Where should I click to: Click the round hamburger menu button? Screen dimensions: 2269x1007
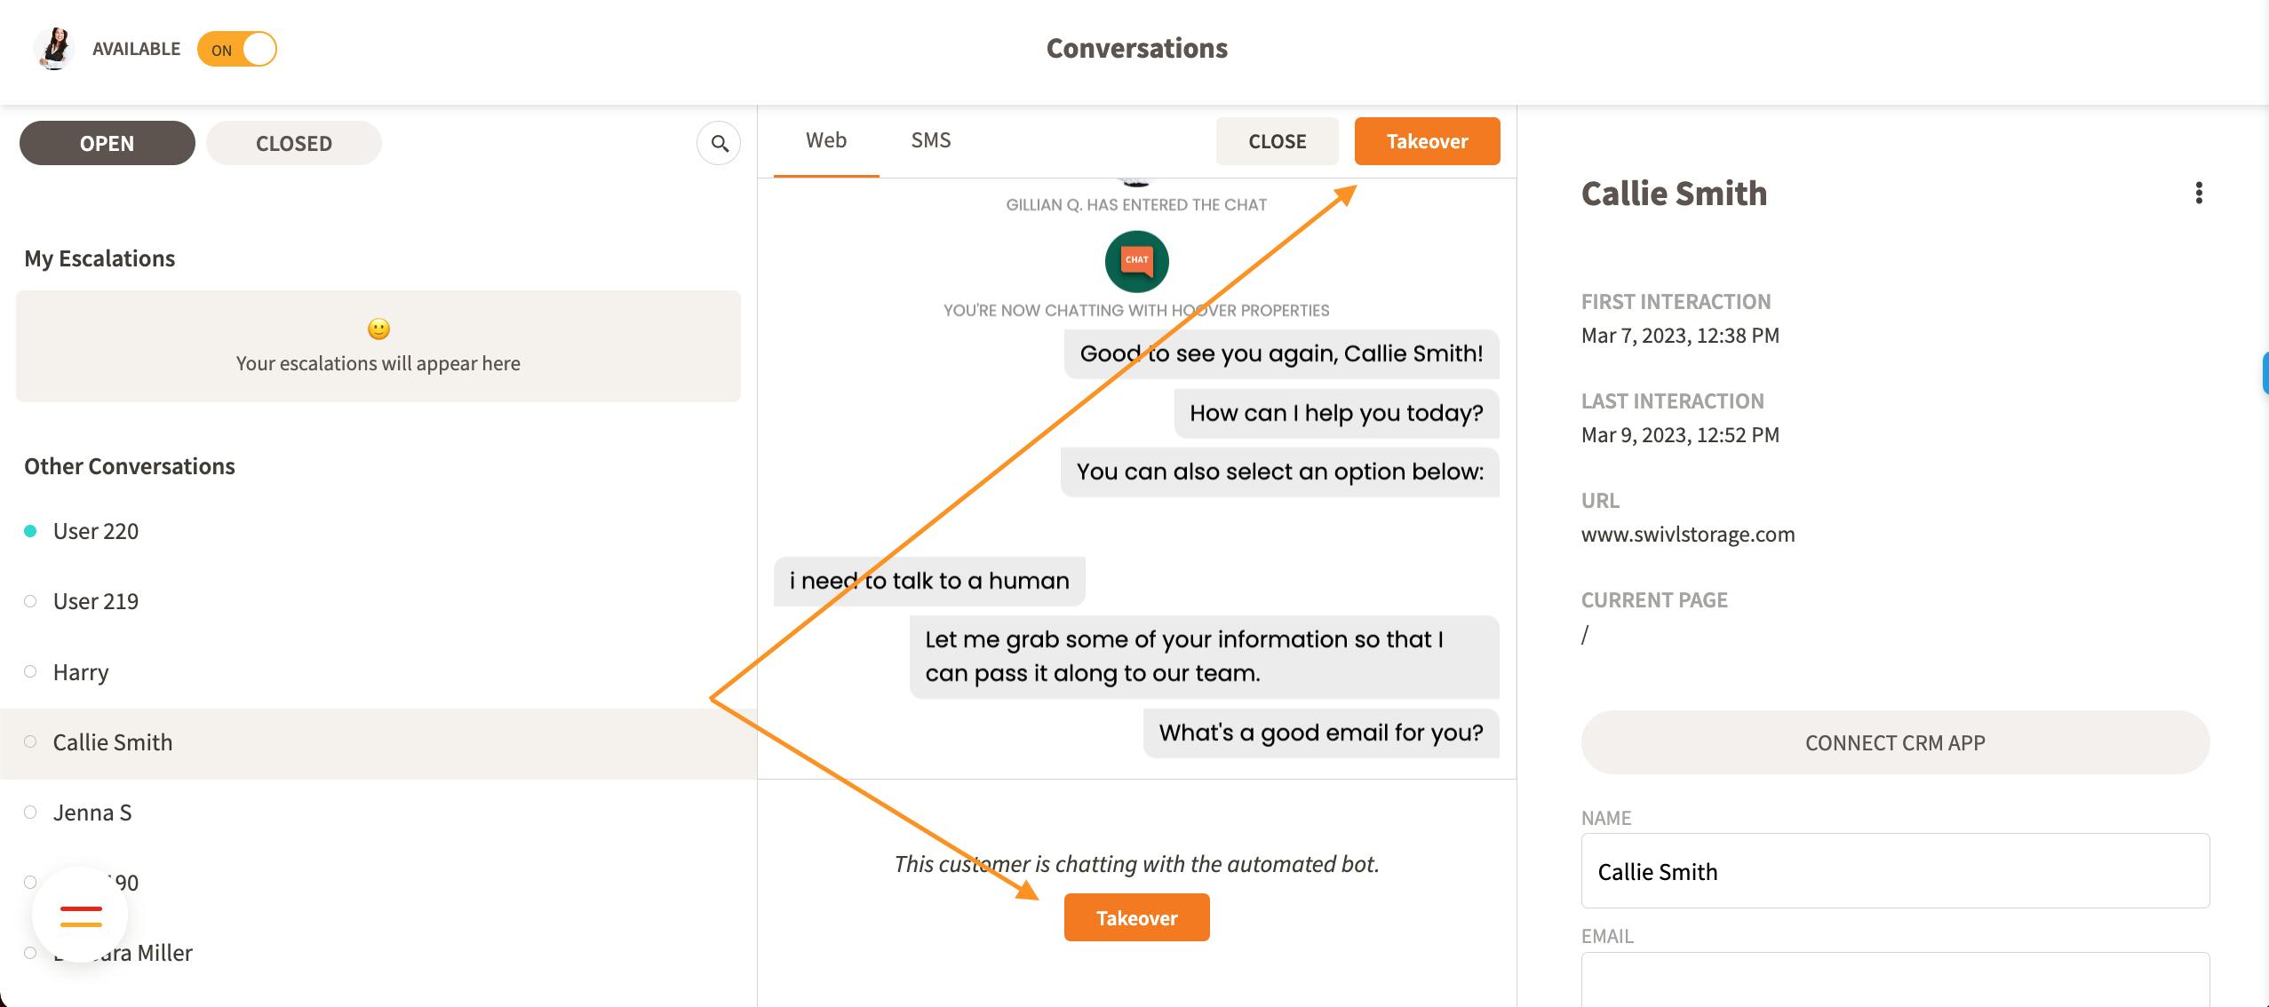click(x=80, y=915)
